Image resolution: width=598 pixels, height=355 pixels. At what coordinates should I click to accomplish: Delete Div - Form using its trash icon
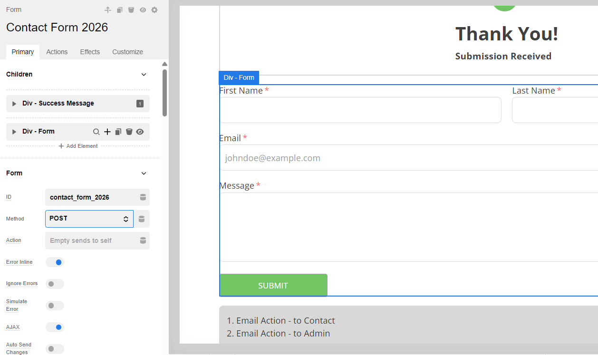click(129, 132)
